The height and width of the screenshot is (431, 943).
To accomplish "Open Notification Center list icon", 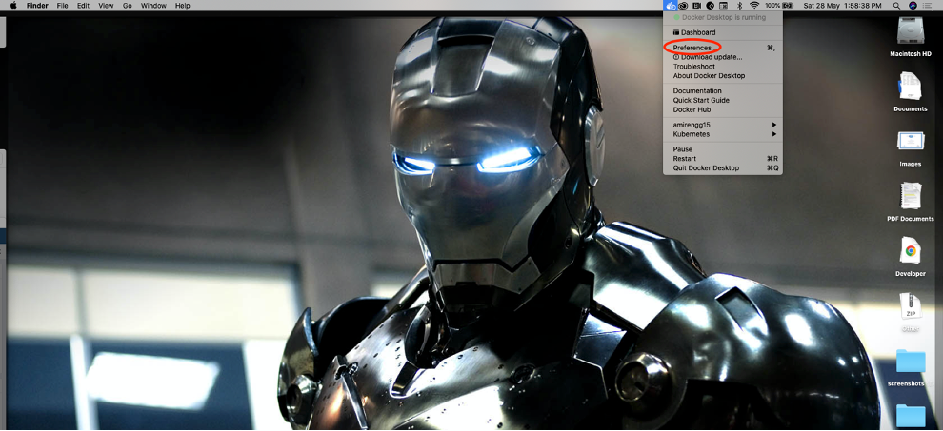I will point(928,6).
